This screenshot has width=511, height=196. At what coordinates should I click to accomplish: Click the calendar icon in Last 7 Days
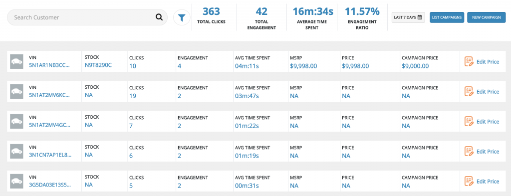click(420, 17)
